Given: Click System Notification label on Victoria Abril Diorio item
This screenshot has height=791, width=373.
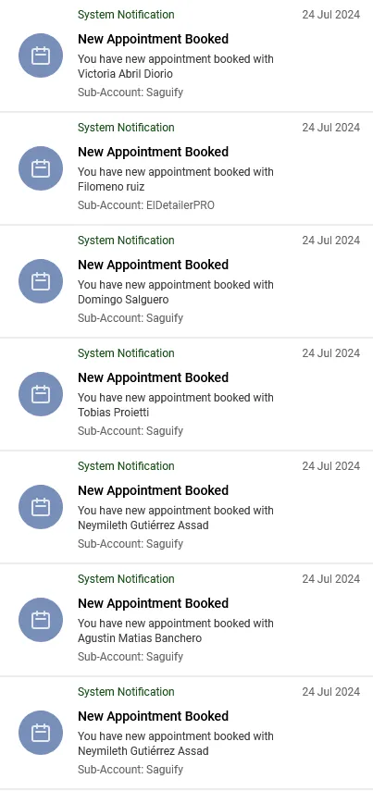Looking at the screenshot, I should point(126,15).
